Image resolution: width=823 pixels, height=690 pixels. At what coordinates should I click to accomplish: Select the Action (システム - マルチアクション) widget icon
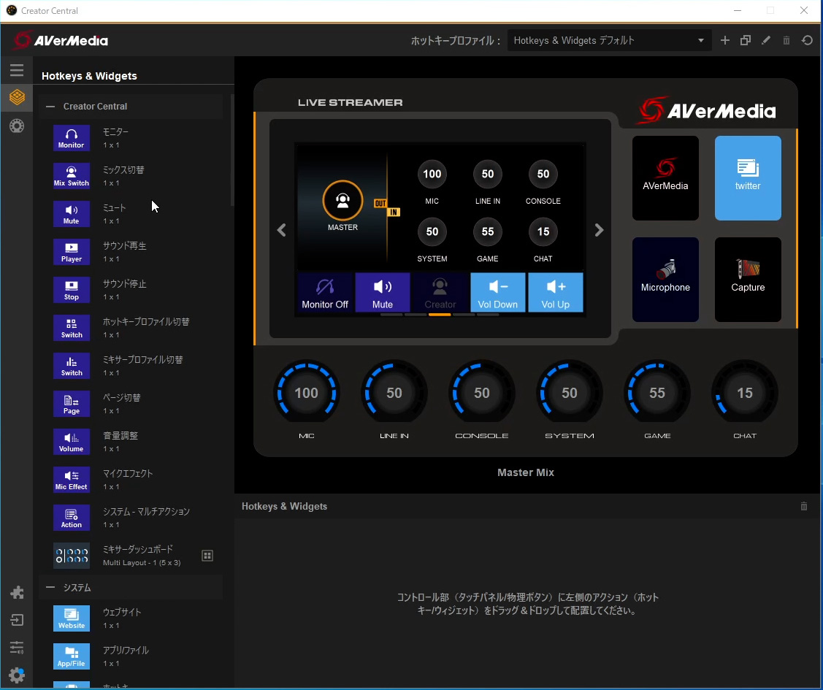[x=72, y=518]
